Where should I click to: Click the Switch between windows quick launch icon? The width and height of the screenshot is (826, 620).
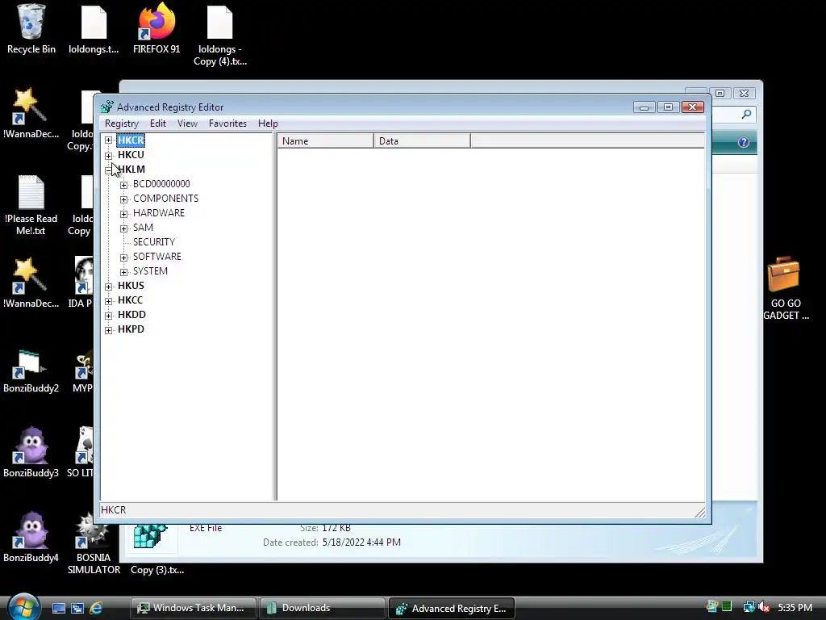click(77, 608)
